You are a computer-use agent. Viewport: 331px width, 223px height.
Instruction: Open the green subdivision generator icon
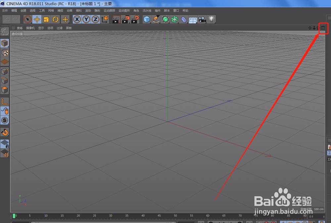165,20
